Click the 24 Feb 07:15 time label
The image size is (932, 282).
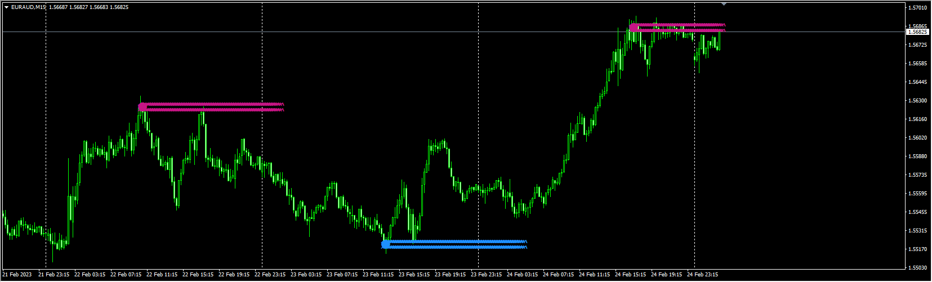tap(559, 275)
